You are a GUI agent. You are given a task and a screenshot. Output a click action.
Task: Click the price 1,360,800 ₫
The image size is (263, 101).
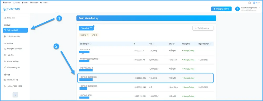(x=154, y=96)
